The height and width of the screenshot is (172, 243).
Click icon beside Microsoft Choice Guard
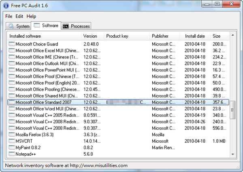coord(12,44)
